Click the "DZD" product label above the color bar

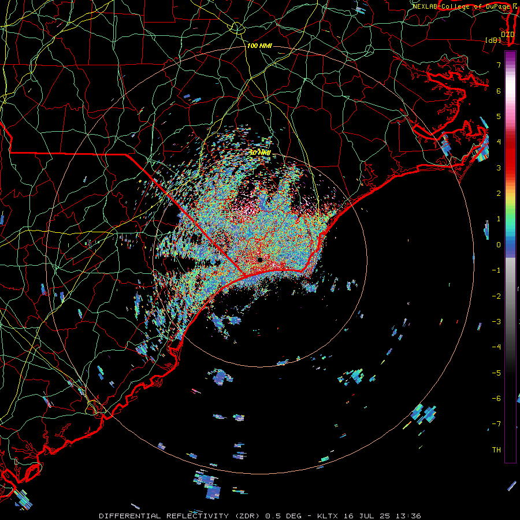[x=507, y=34]
